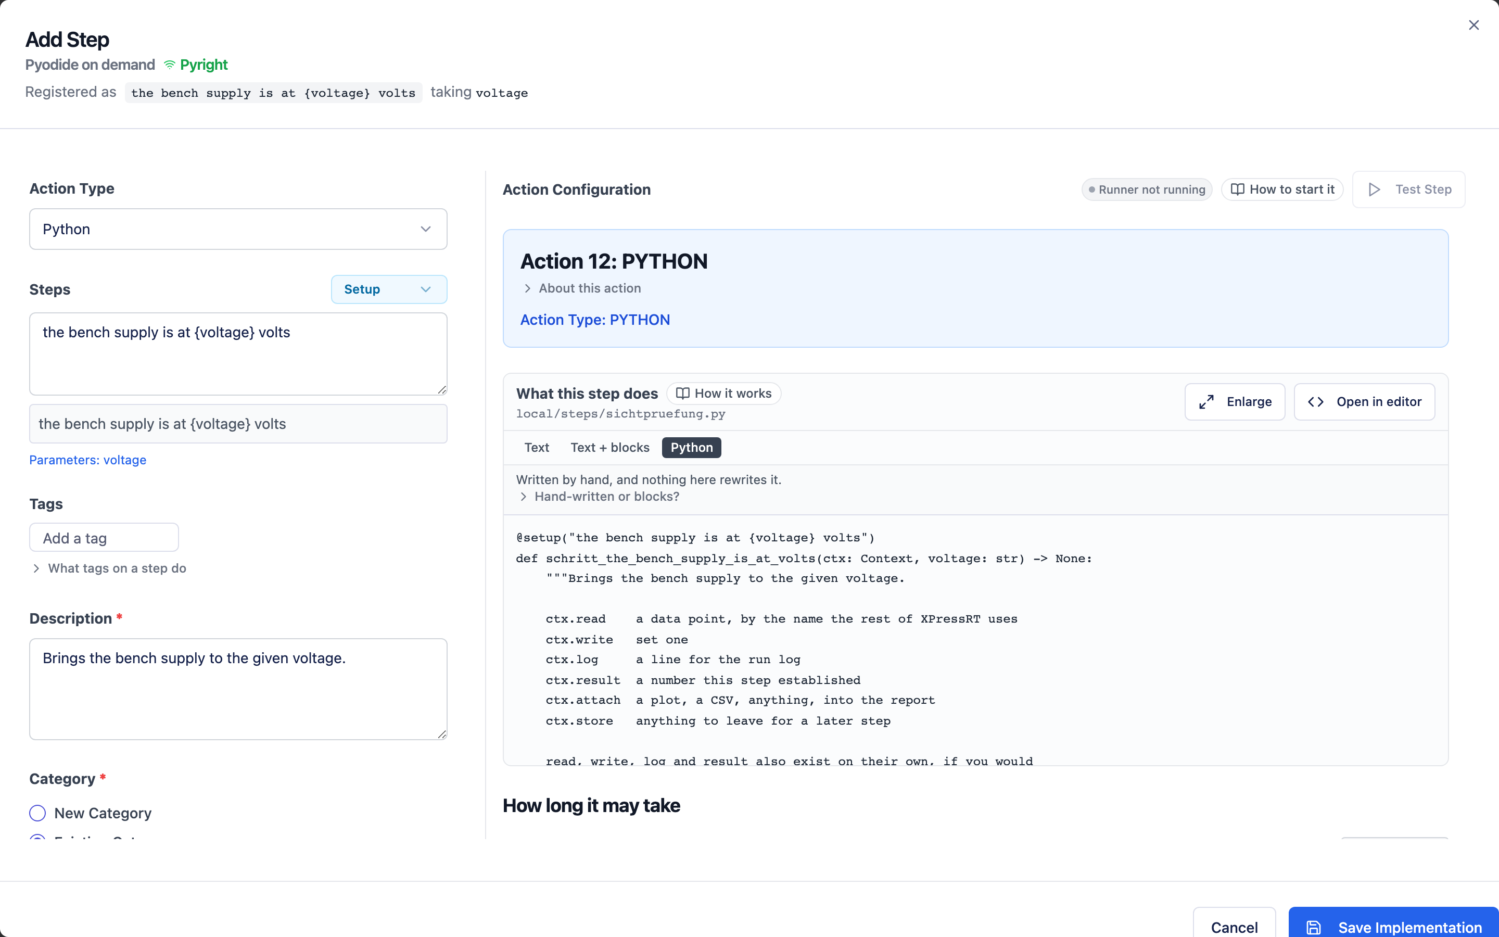
Task: Select the Python tab
Action: coord(691,448)
